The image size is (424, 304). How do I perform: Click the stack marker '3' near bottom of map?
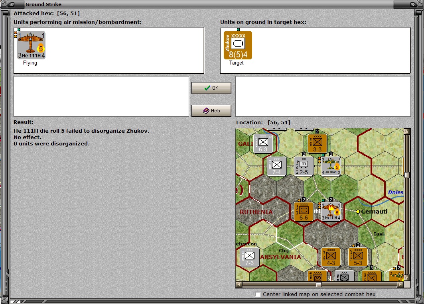(x=371, y=268)
